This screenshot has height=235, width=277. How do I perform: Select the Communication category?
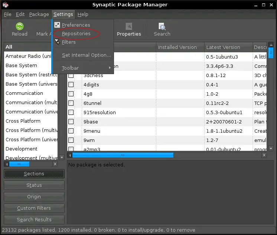[x=31, y=93]
